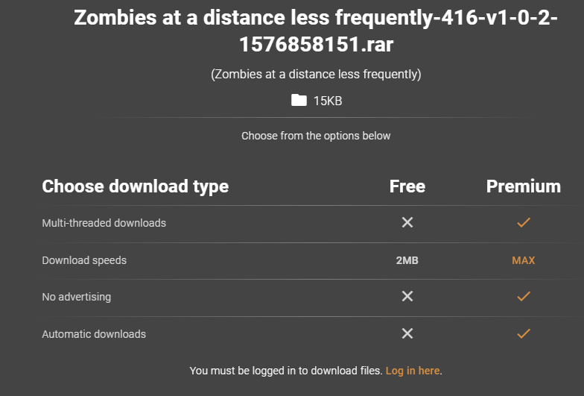
Task: Click the file name heading ending in .rar
Action: [316, 31]
